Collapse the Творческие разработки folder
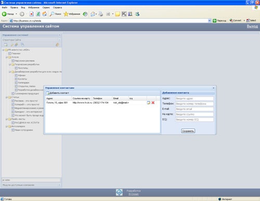260x201 pixels. pyautogui.click(x=10, y=64)
